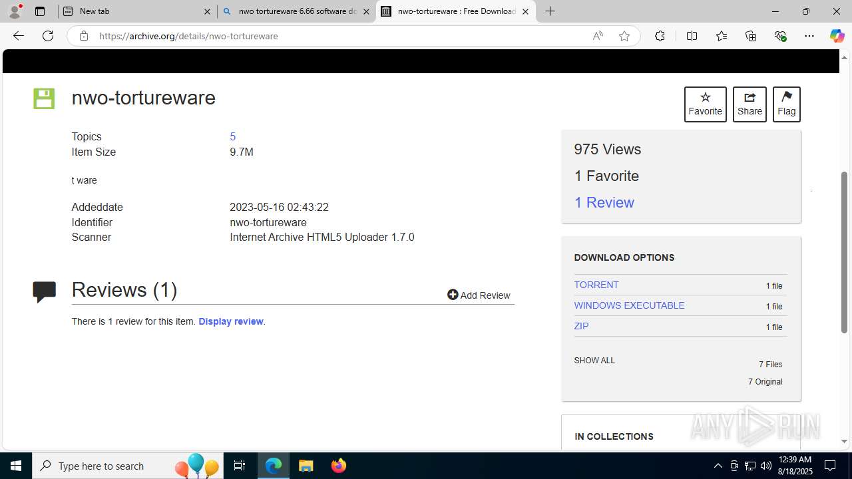Select the '975 Views' text
This screenshot has height=479, width=852.
coord(608,149)
